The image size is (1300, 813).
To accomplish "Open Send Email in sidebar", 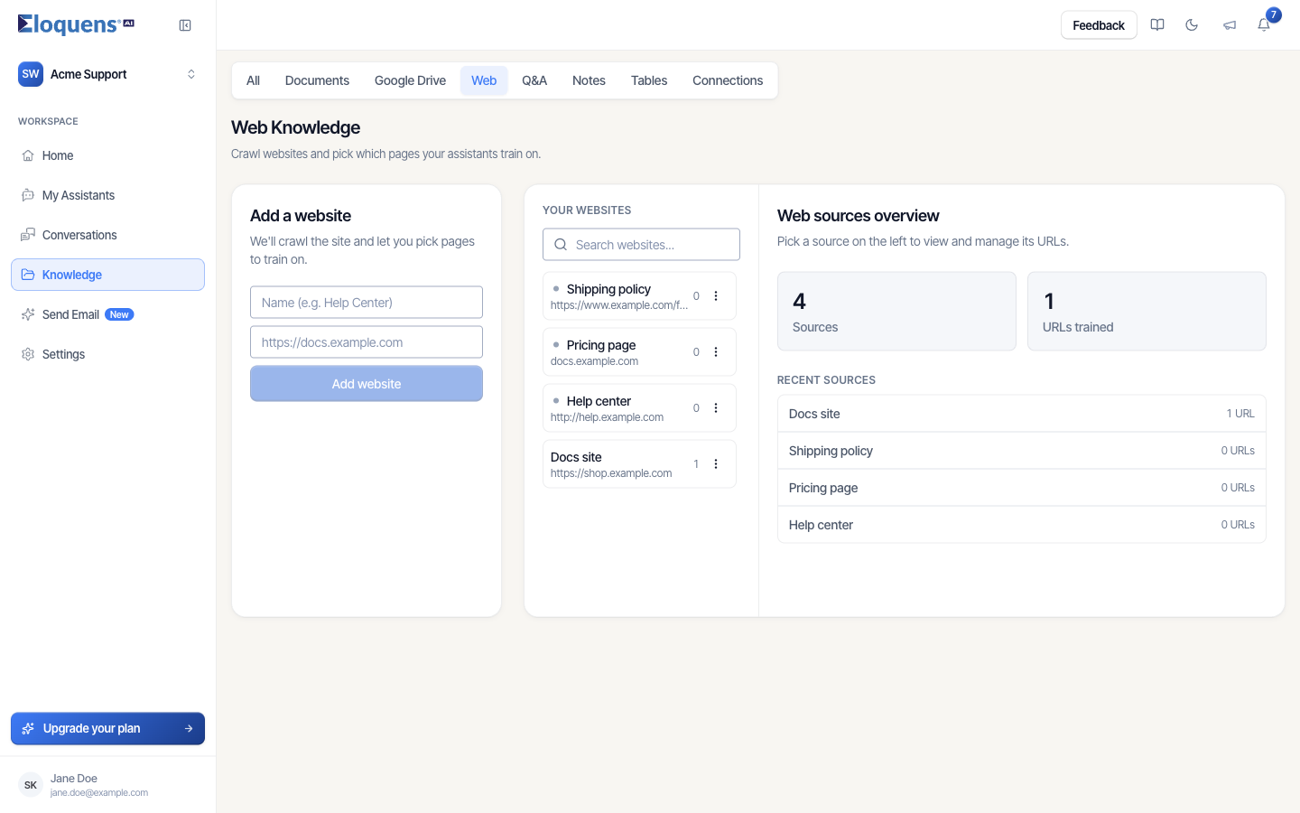I will (x=107, y=314).
